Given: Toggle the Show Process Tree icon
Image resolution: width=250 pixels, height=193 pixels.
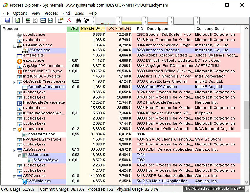Looking at the screenshot, I should pyautogui.click(x=35, y=20).
